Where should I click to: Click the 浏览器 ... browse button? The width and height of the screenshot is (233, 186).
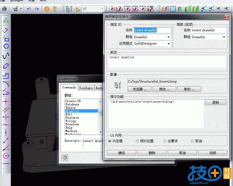139,89
